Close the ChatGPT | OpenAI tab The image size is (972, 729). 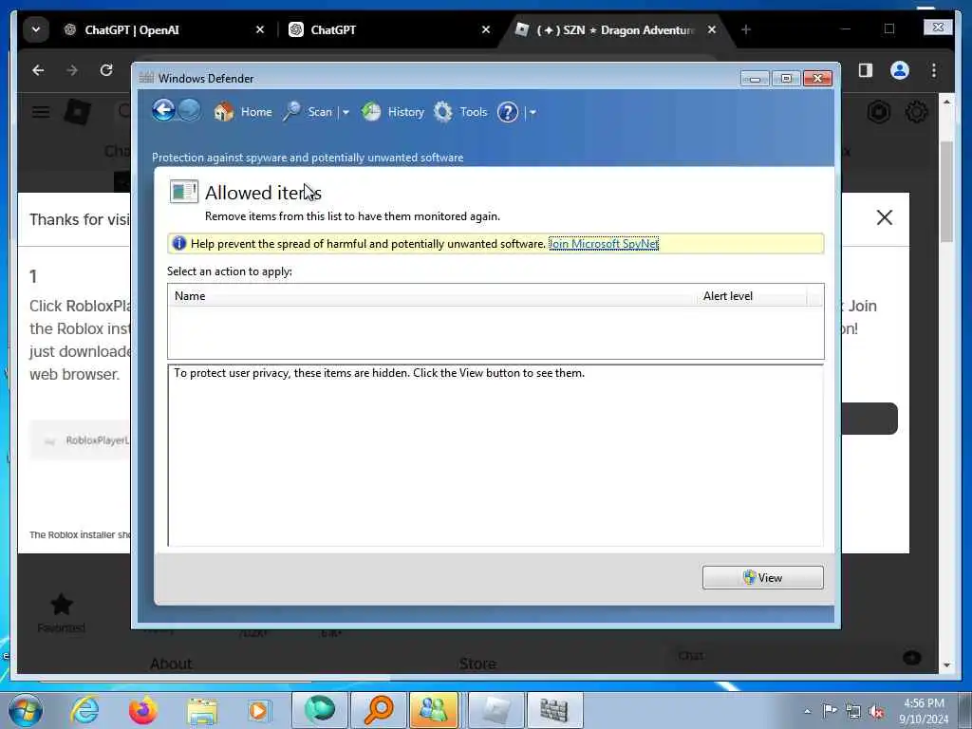click(x=260, y=29)
